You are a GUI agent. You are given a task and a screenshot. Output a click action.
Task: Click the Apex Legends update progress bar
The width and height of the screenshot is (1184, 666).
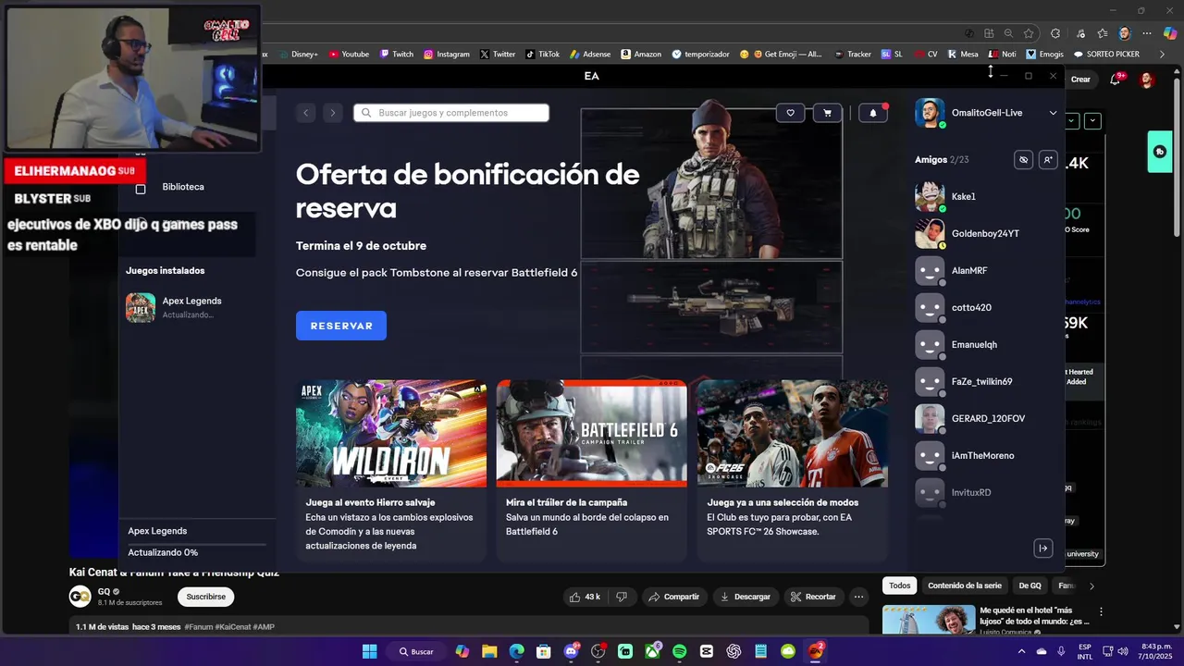[x=197, y=544]
